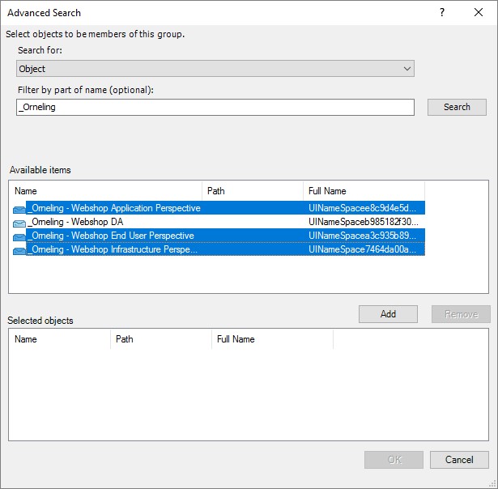Select '_Orneling - Webshop DA' row
498x489 pixels.
[x=219, y=222]
